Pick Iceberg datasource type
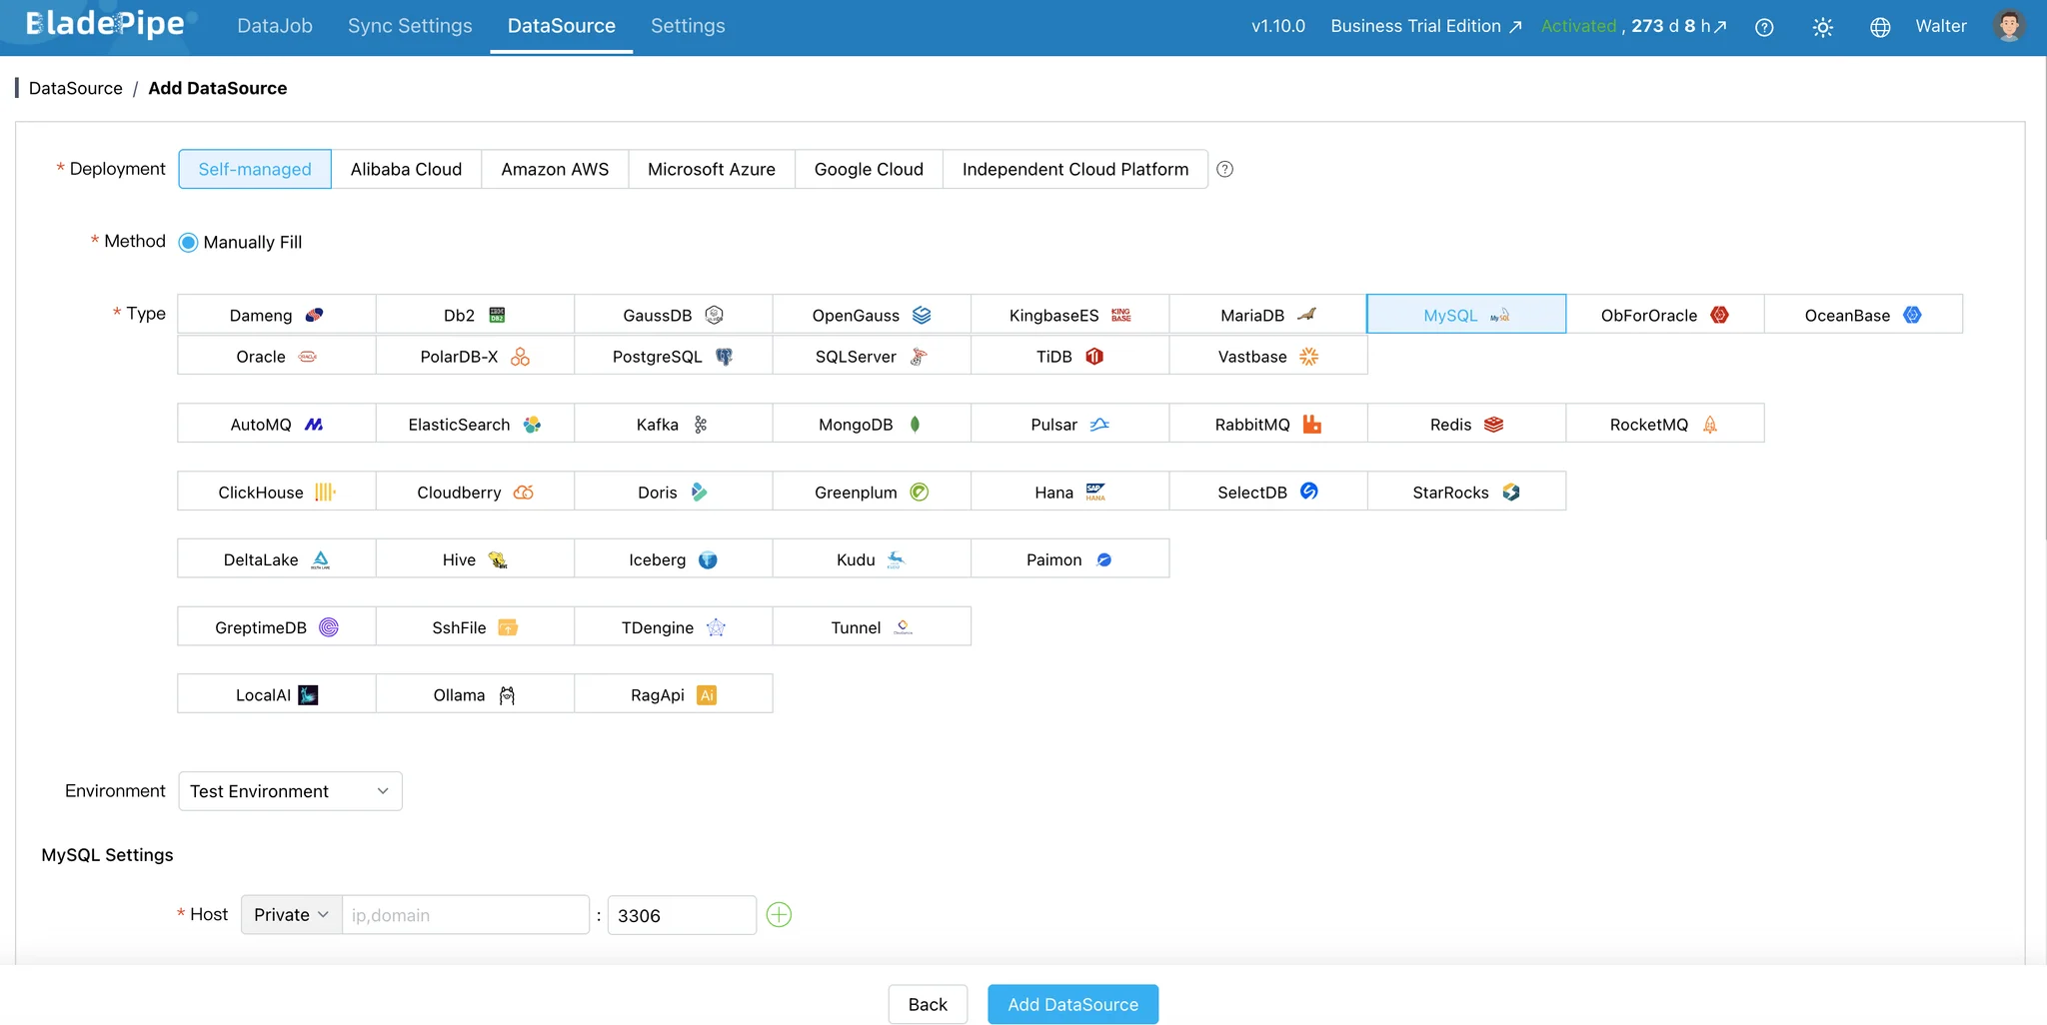The image size is (2047, 1025). pyautogui.click(x=673, y=559)
